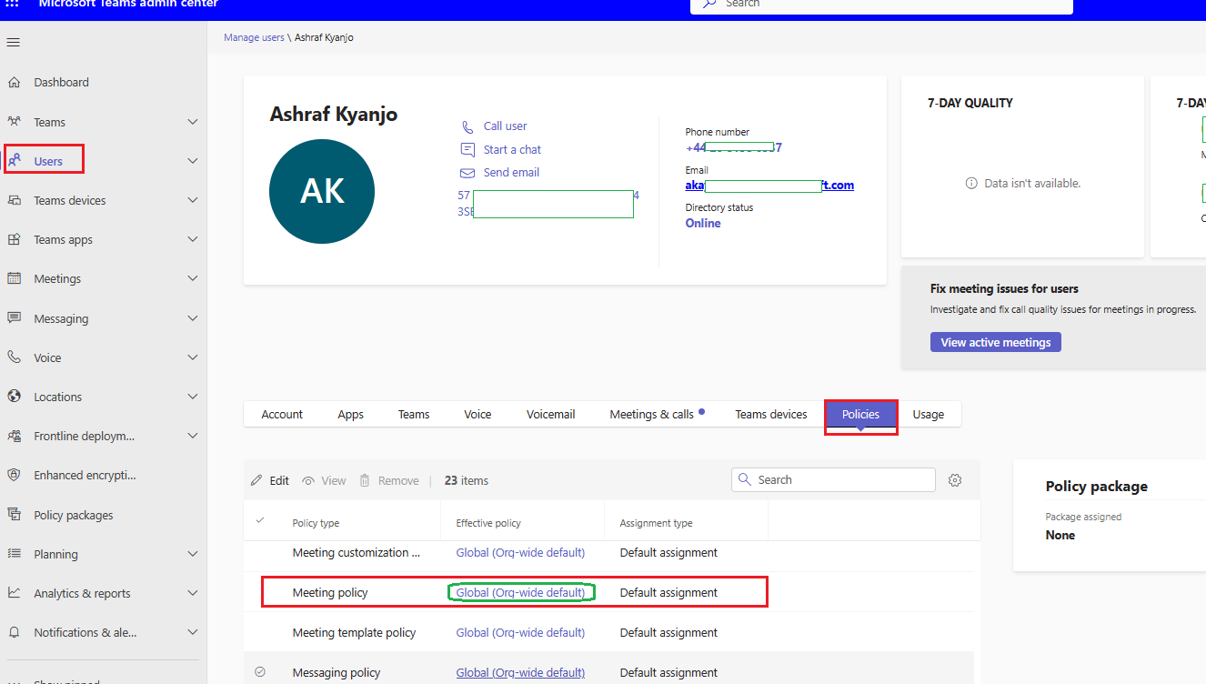Switch to the Voicemail tab

click(550, 414)
